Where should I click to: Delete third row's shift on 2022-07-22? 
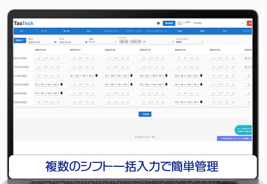point(131,75)
